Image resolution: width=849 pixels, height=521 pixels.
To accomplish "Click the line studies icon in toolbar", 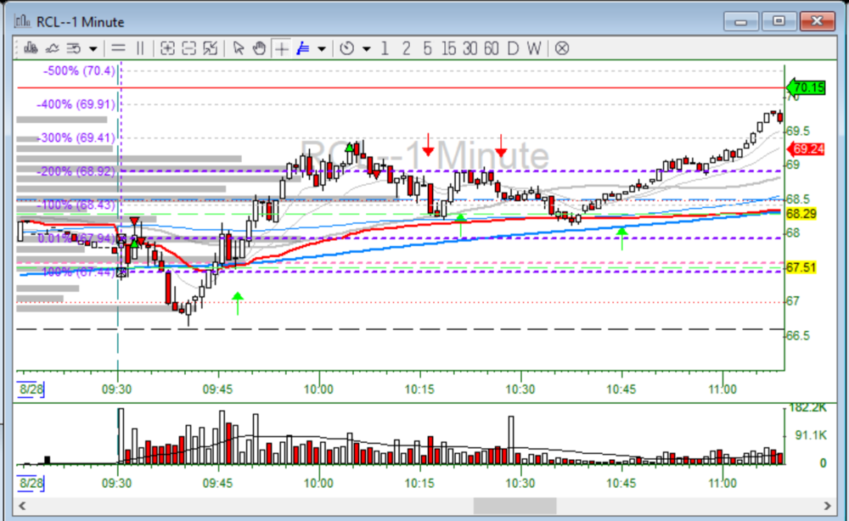I will point(53,48).
